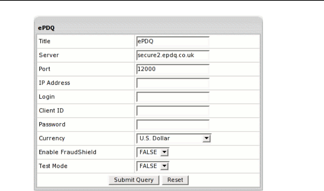Screen dimensions: 324x191
Task: Click the Title input field containing ePDQ
Action: pos(173,41)
